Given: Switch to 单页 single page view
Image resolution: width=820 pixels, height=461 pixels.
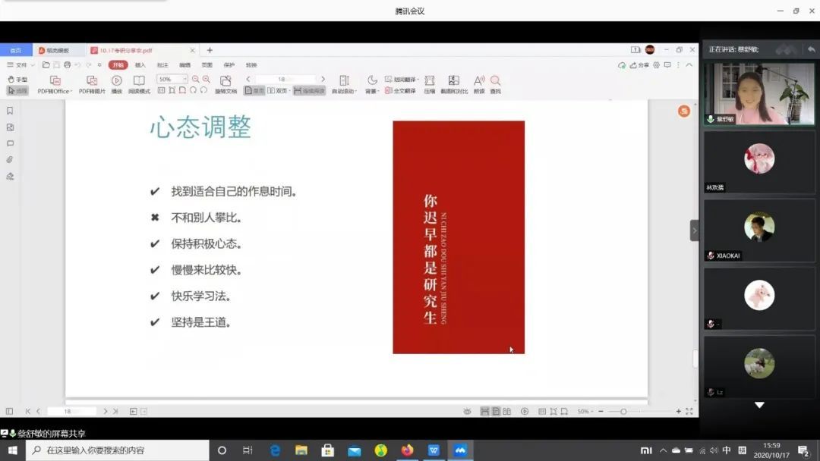Looking at the screenshot, I should coord(254,90).
